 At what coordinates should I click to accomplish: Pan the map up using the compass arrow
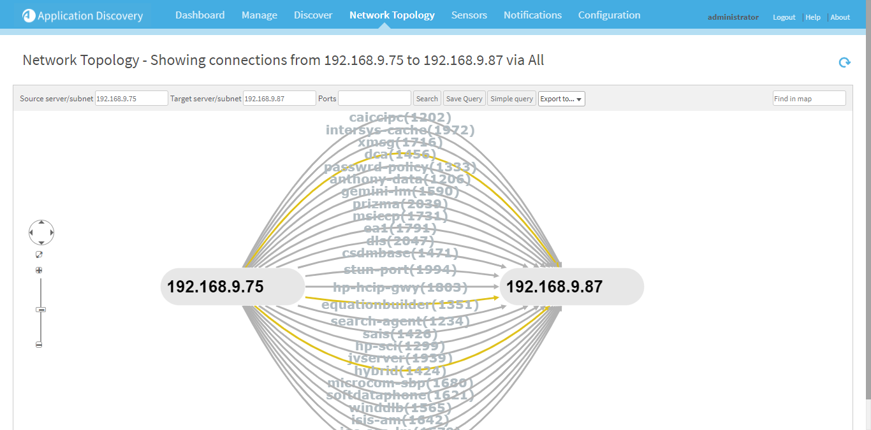pyautogui.click(x=41, y=223)
